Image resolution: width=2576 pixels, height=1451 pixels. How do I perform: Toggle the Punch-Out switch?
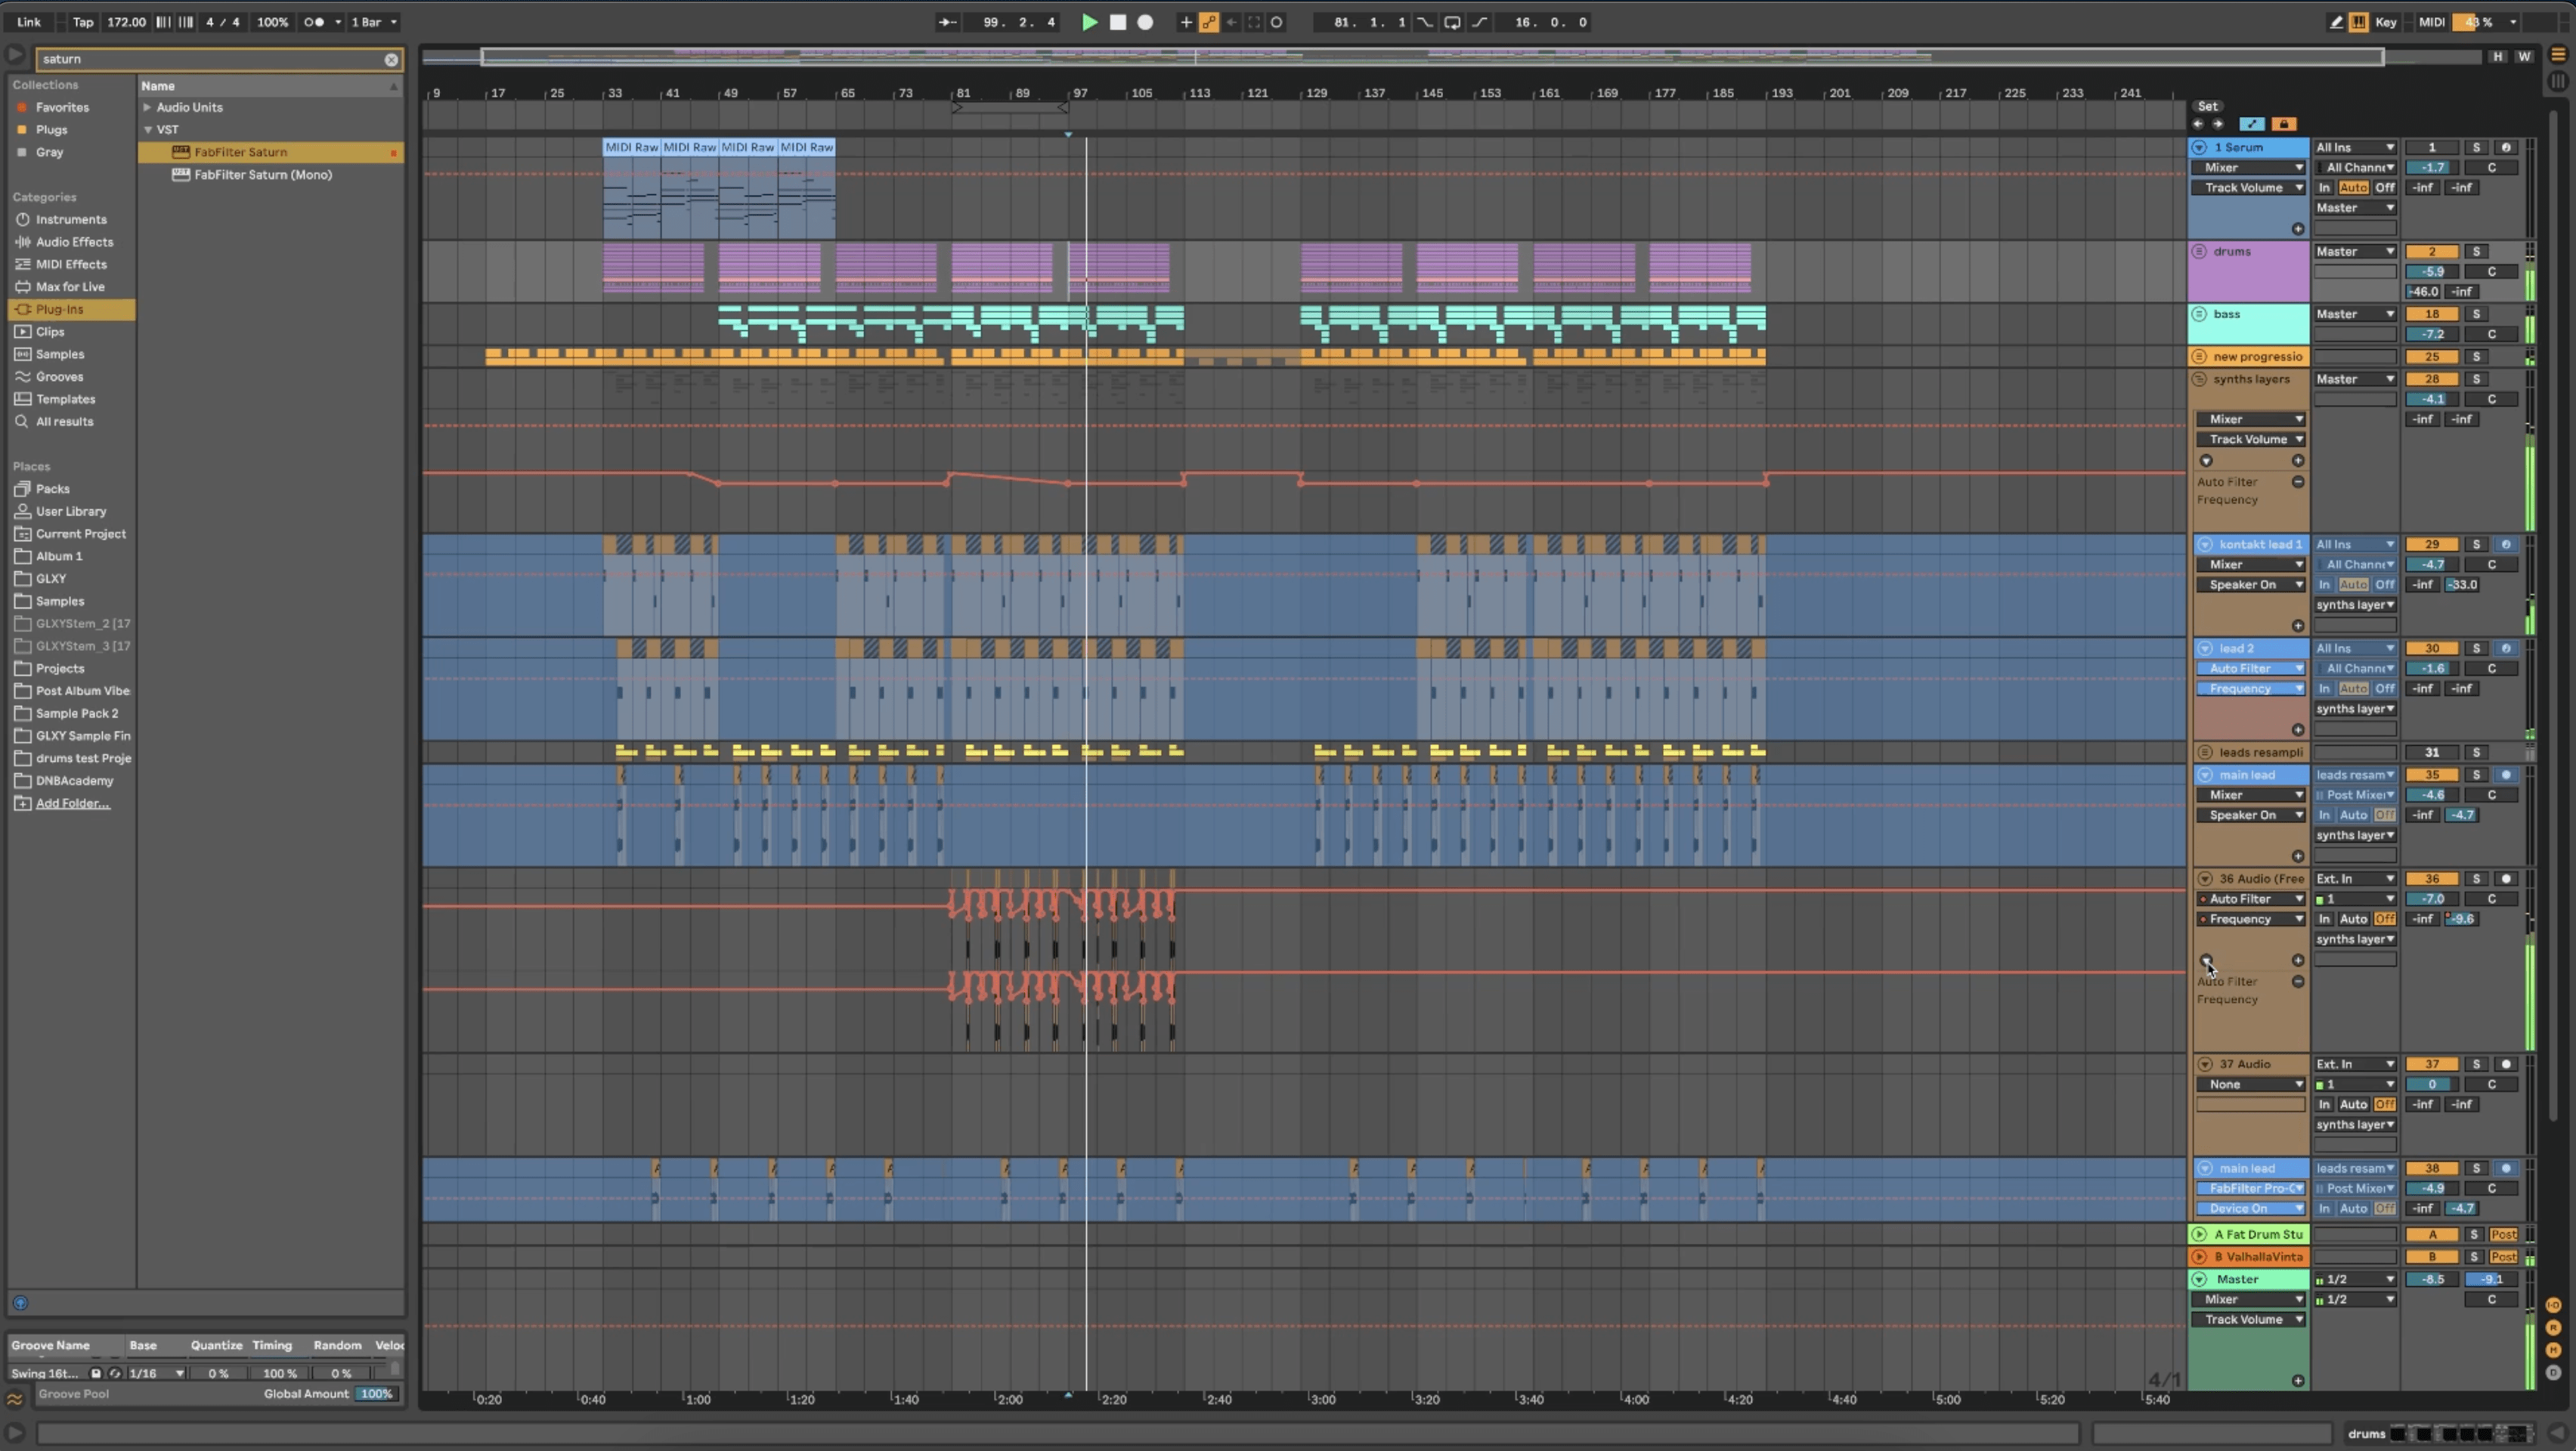[x=1479, y=22]
